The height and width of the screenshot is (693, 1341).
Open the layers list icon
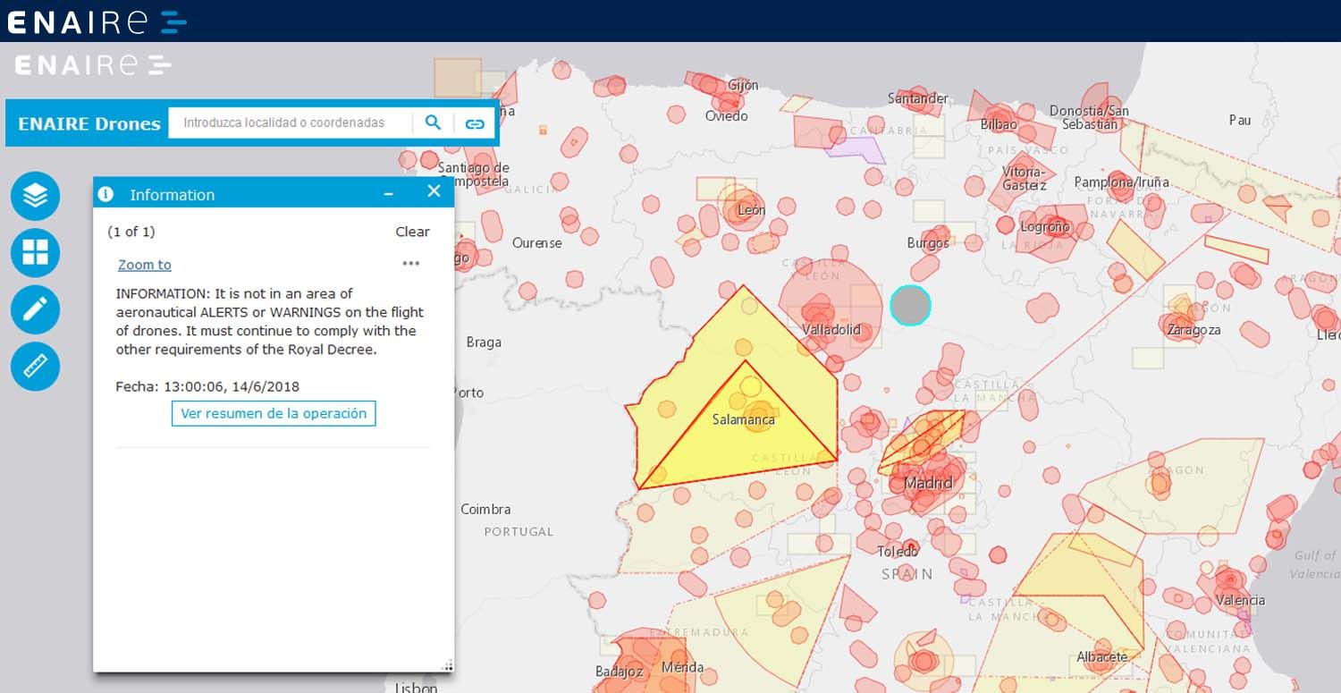tap(35, 196)
